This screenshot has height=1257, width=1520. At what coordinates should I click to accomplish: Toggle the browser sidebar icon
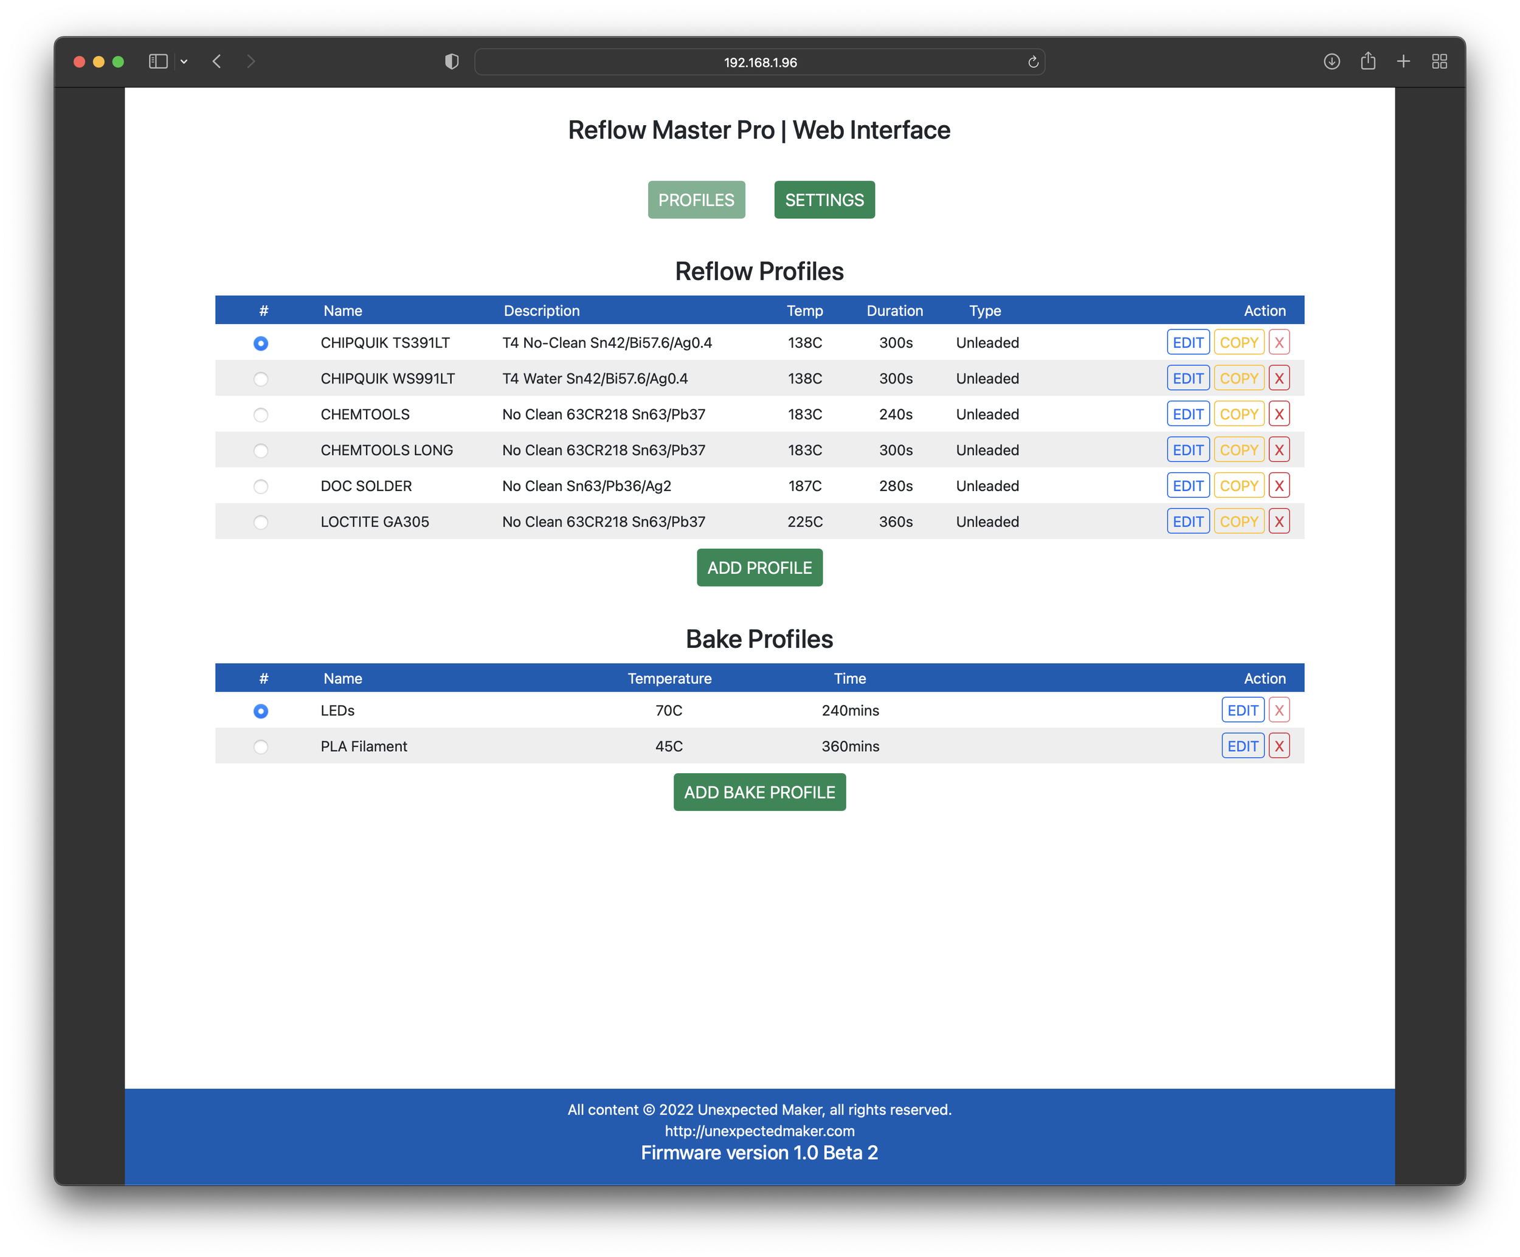(x=158, y=61)
